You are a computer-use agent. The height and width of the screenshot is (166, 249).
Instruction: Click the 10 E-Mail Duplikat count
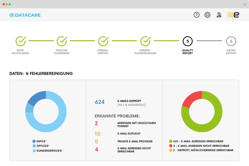[x=97, y=134]
